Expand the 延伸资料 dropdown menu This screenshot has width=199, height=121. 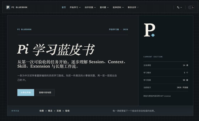[x=118, y=7]
